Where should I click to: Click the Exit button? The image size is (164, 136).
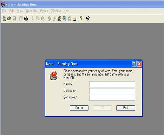tap(126, 108)
